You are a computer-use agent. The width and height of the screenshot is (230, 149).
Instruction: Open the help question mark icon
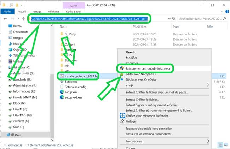point(227,11)
